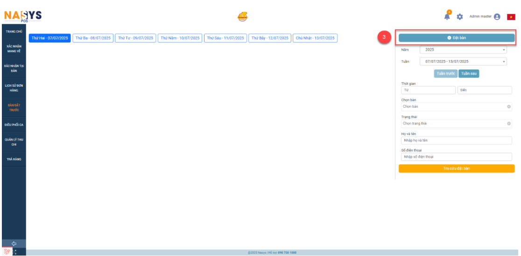
Task: Open settings via the gear icon
Action: [460, 17]
